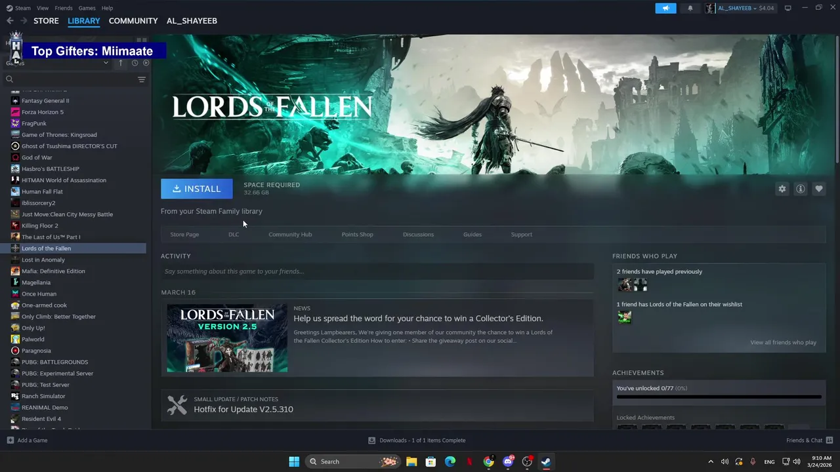Click the main page vertical scrollbar
Screen dimensions: 840x472
(x=837, y=98)
